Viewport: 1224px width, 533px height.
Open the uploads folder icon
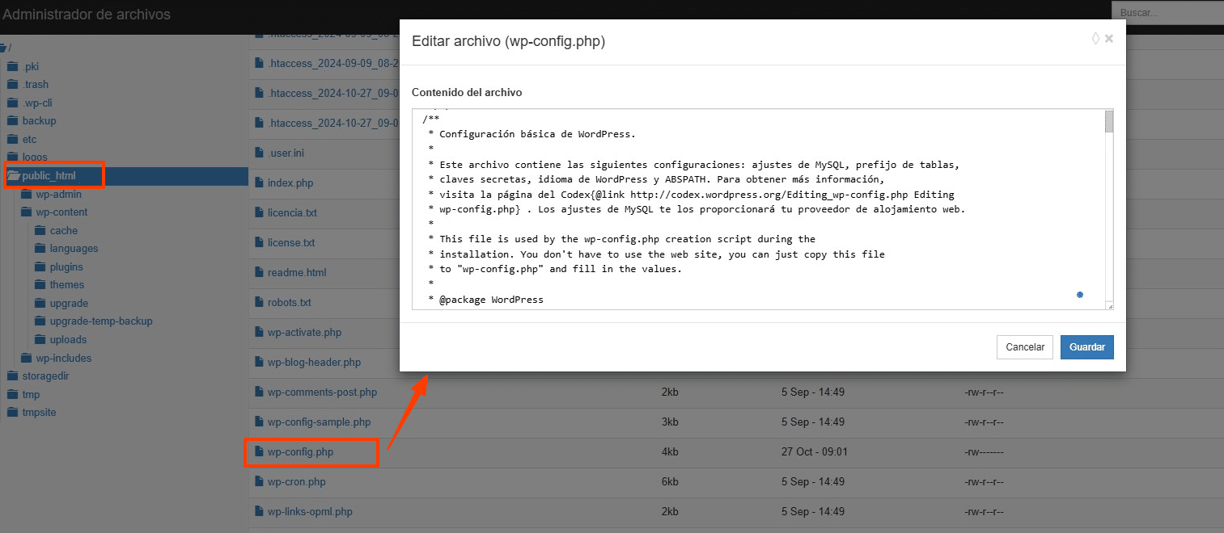40,340
